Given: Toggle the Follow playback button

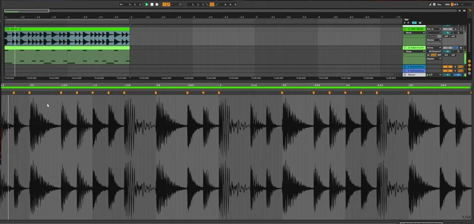Looking at the screenshot, I should pos(121,4).
